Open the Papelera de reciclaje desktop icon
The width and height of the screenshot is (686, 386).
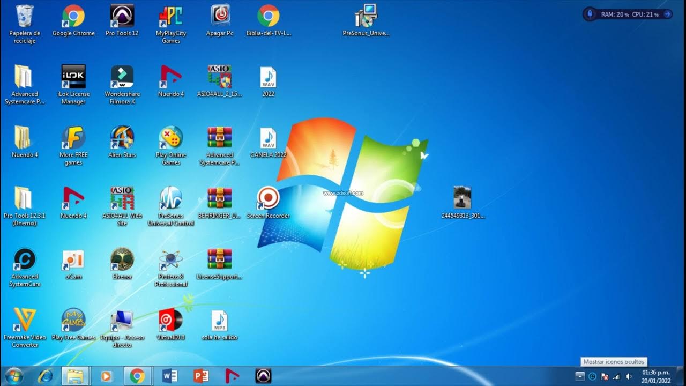pos(25,24)
